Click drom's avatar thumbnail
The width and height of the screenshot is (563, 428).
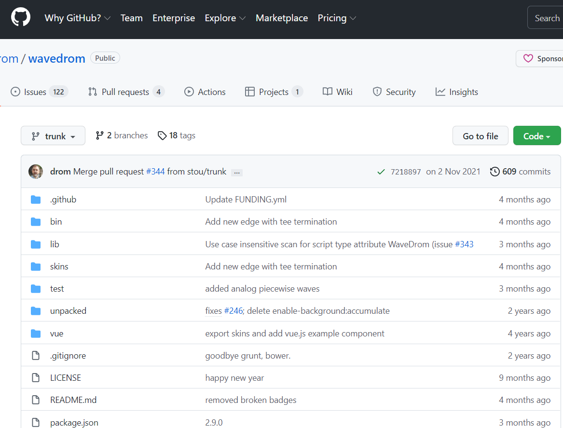click(36, 172)
